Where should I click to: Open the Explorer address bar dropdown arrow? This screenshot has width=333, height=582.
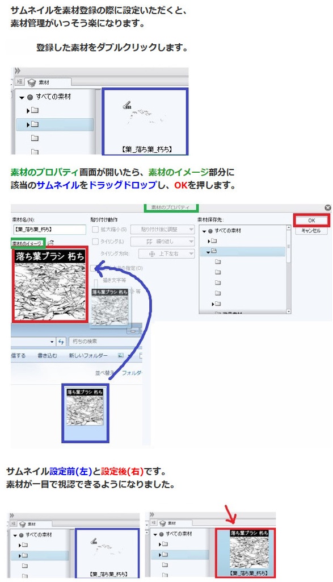52,342
